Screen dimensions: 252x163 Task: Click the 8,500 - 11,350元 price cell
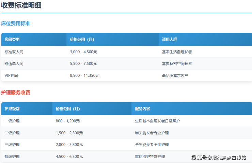click(84, 75)
